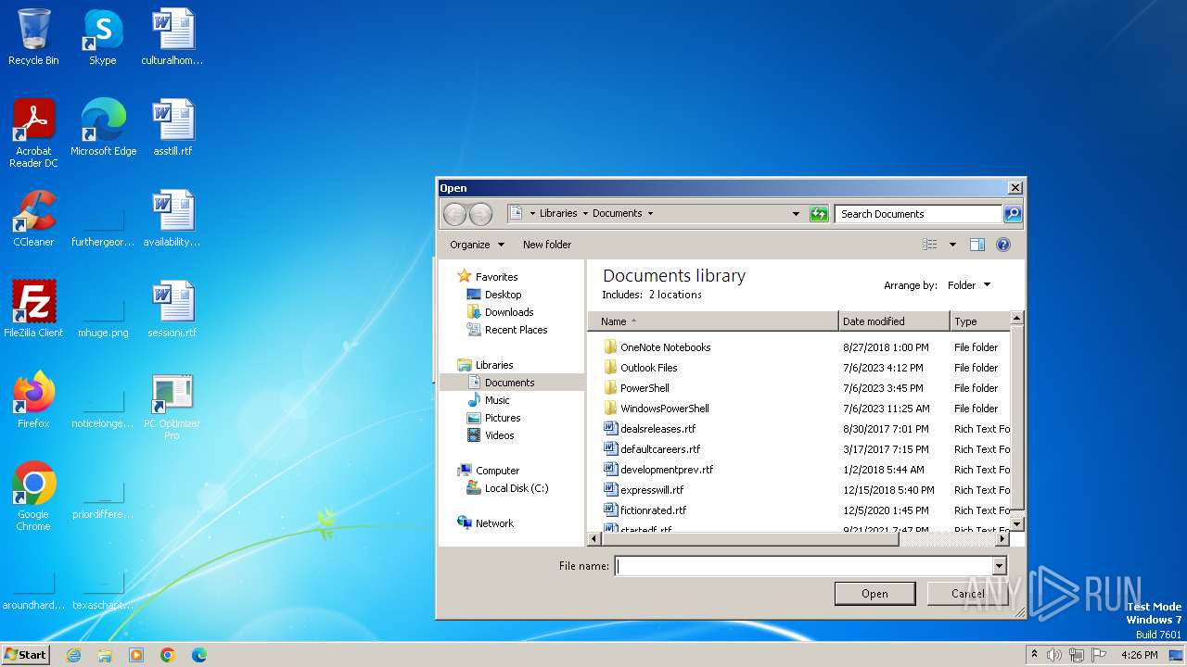Select Music library in navigation pane
This screenshot has height=667, width=1187.
(497, 400)
